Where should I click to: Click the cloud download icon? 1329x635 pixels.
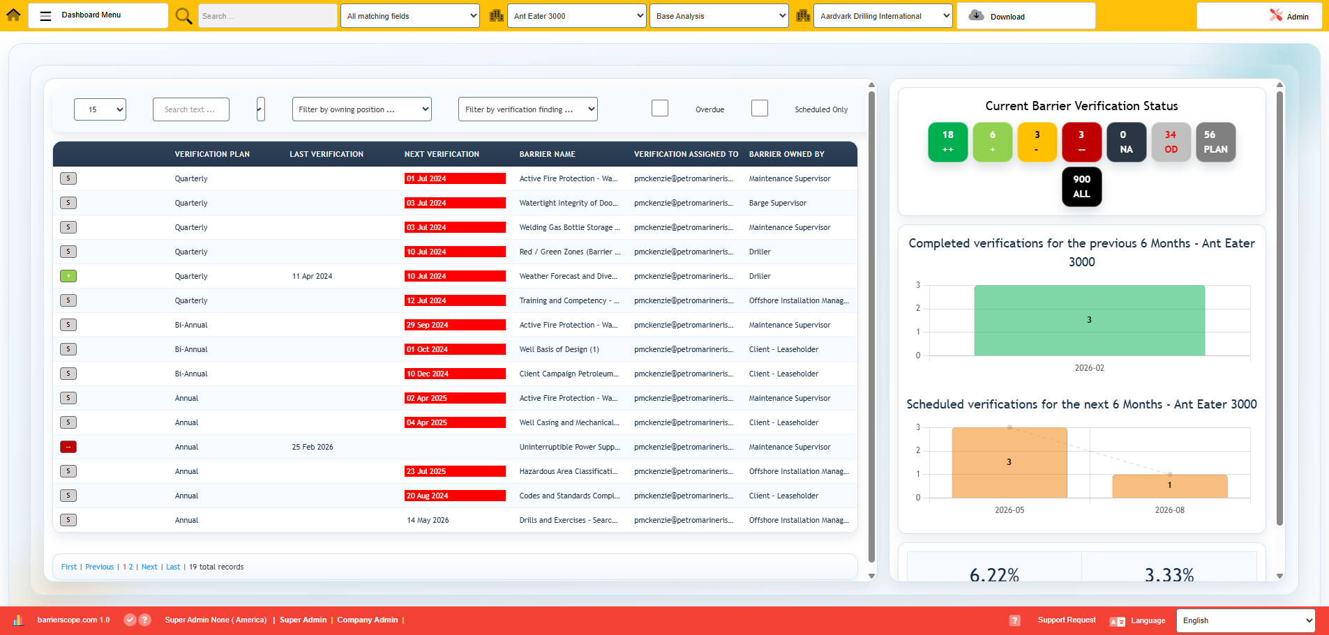(977, 15)
